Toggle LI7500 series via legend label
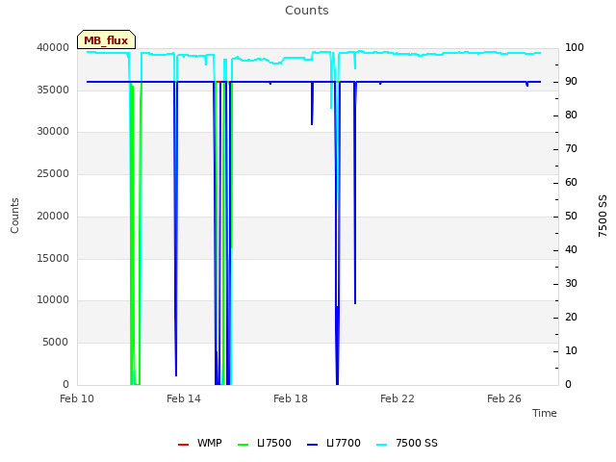Viewport: 616px width, 462px height. 274,443
